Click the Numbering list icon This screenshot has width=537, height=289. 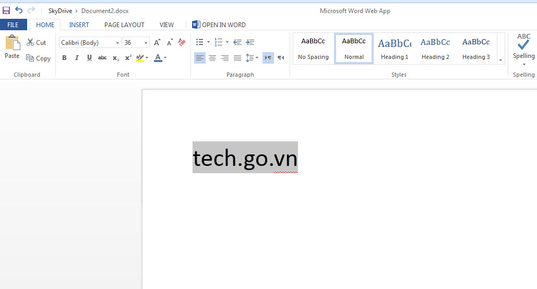[x=219, y=42]
